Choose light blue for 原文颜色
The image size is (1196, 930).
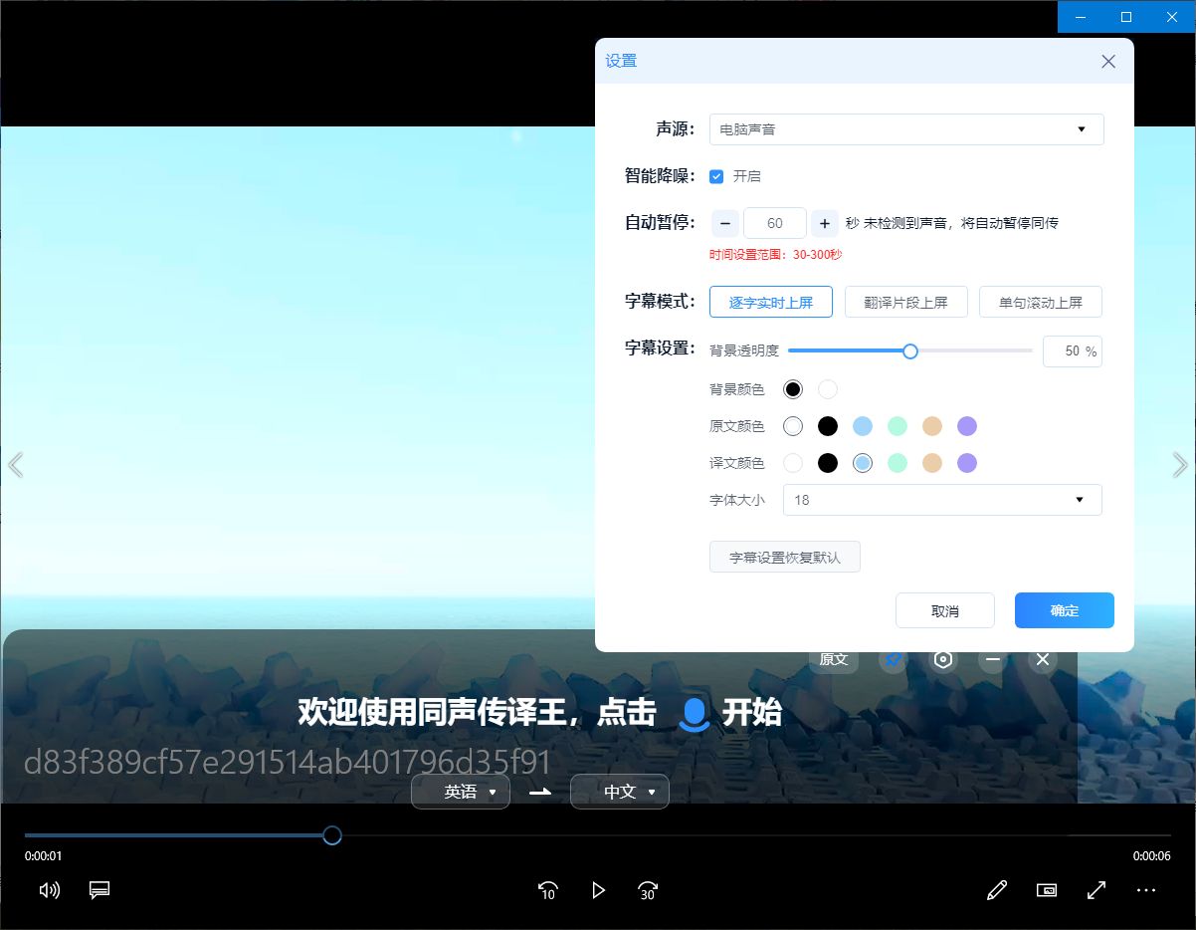[x=863, y=426]
